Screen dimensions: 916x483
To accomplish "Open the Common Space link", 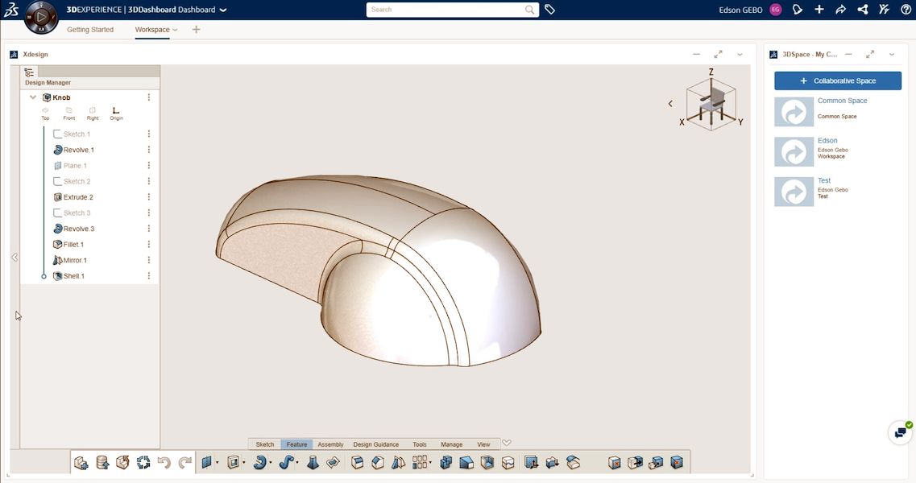I will point(842,101).
